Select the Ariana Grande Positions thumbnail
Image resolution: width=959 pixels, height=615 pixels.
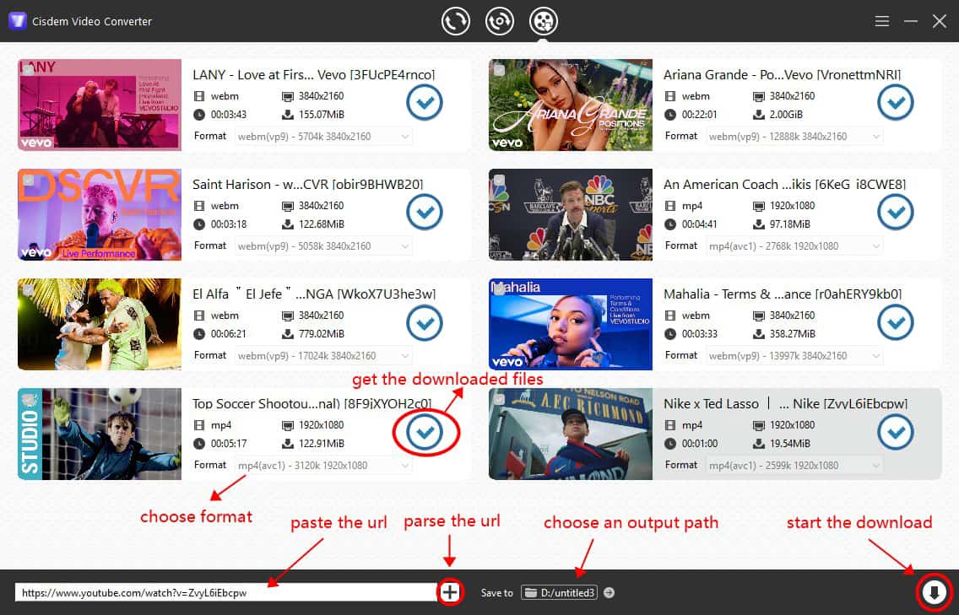pyautogui.click(x=571, y=105)
